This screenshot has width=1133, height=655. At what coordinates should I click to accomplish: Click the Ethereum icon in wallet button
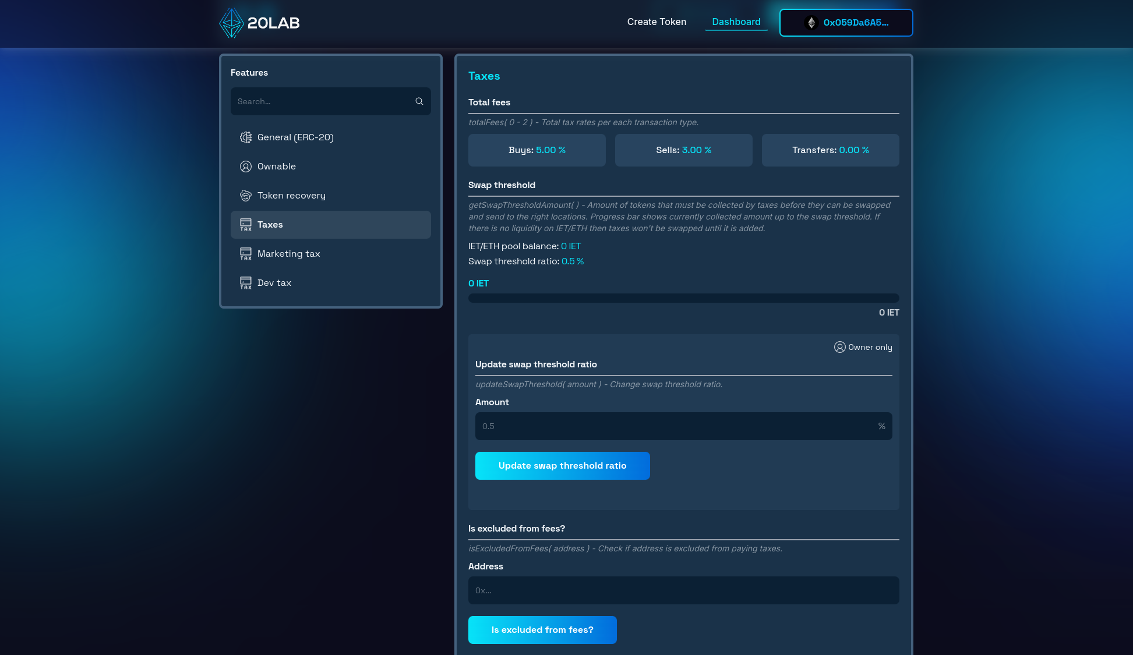[x=811, y=23]
